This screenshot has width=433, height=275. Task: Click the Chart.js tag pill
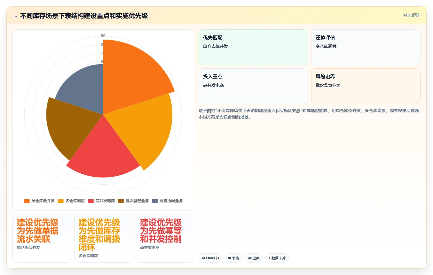point(210,258)
